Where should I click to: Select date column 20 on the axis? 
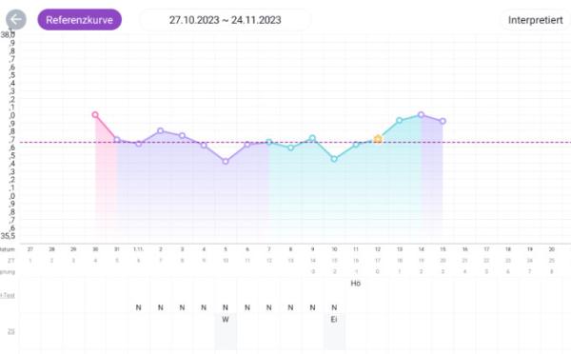click(x=551, y=249)
